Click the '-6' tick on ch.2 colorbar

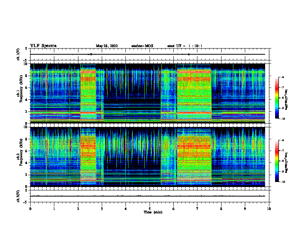click(282, 140)
